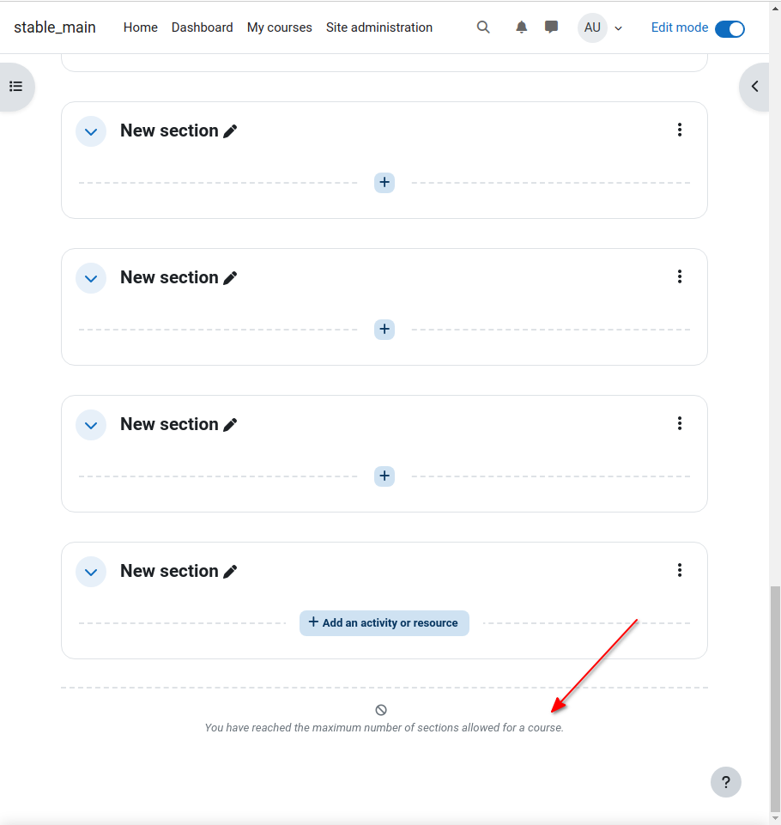Open the course index drawer list icon
Image resolution: width=781 pixels, height=825 pixels.
(x=15, y=87)
